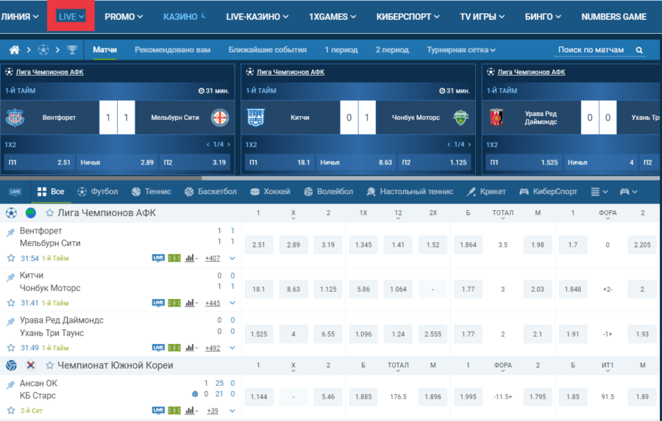Viewport: 662px width, 421px height.
Task: Click the search magnifier icon
Action: 638,50
